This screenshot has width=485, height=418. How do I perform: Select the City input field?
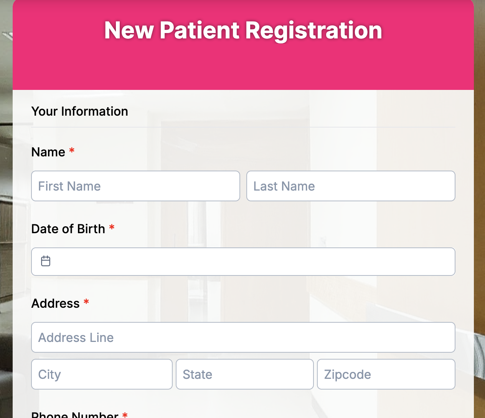click(x=102, y=374)
